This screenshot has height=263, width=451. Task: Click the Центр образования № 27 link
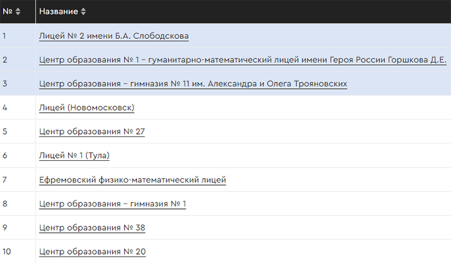[x=92, y=132]
